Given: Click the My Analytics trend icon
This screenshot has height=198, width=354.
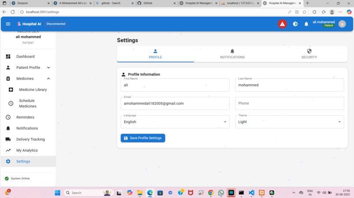Looking at the screenshot, I should point(8,150).
